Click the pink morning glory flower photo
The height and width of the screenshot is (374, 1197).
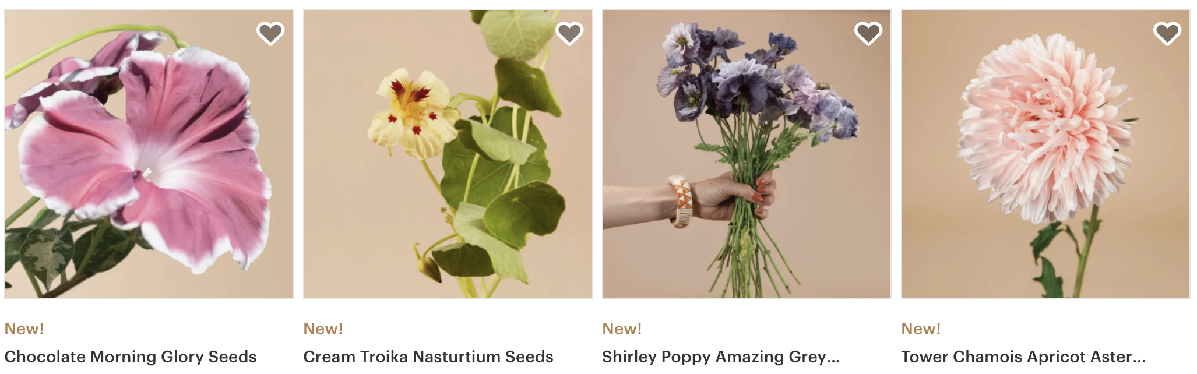click(149, 154)
